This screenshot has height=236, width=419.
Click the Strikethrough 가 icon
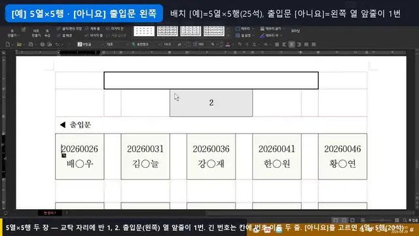click(x=265, y=45)
